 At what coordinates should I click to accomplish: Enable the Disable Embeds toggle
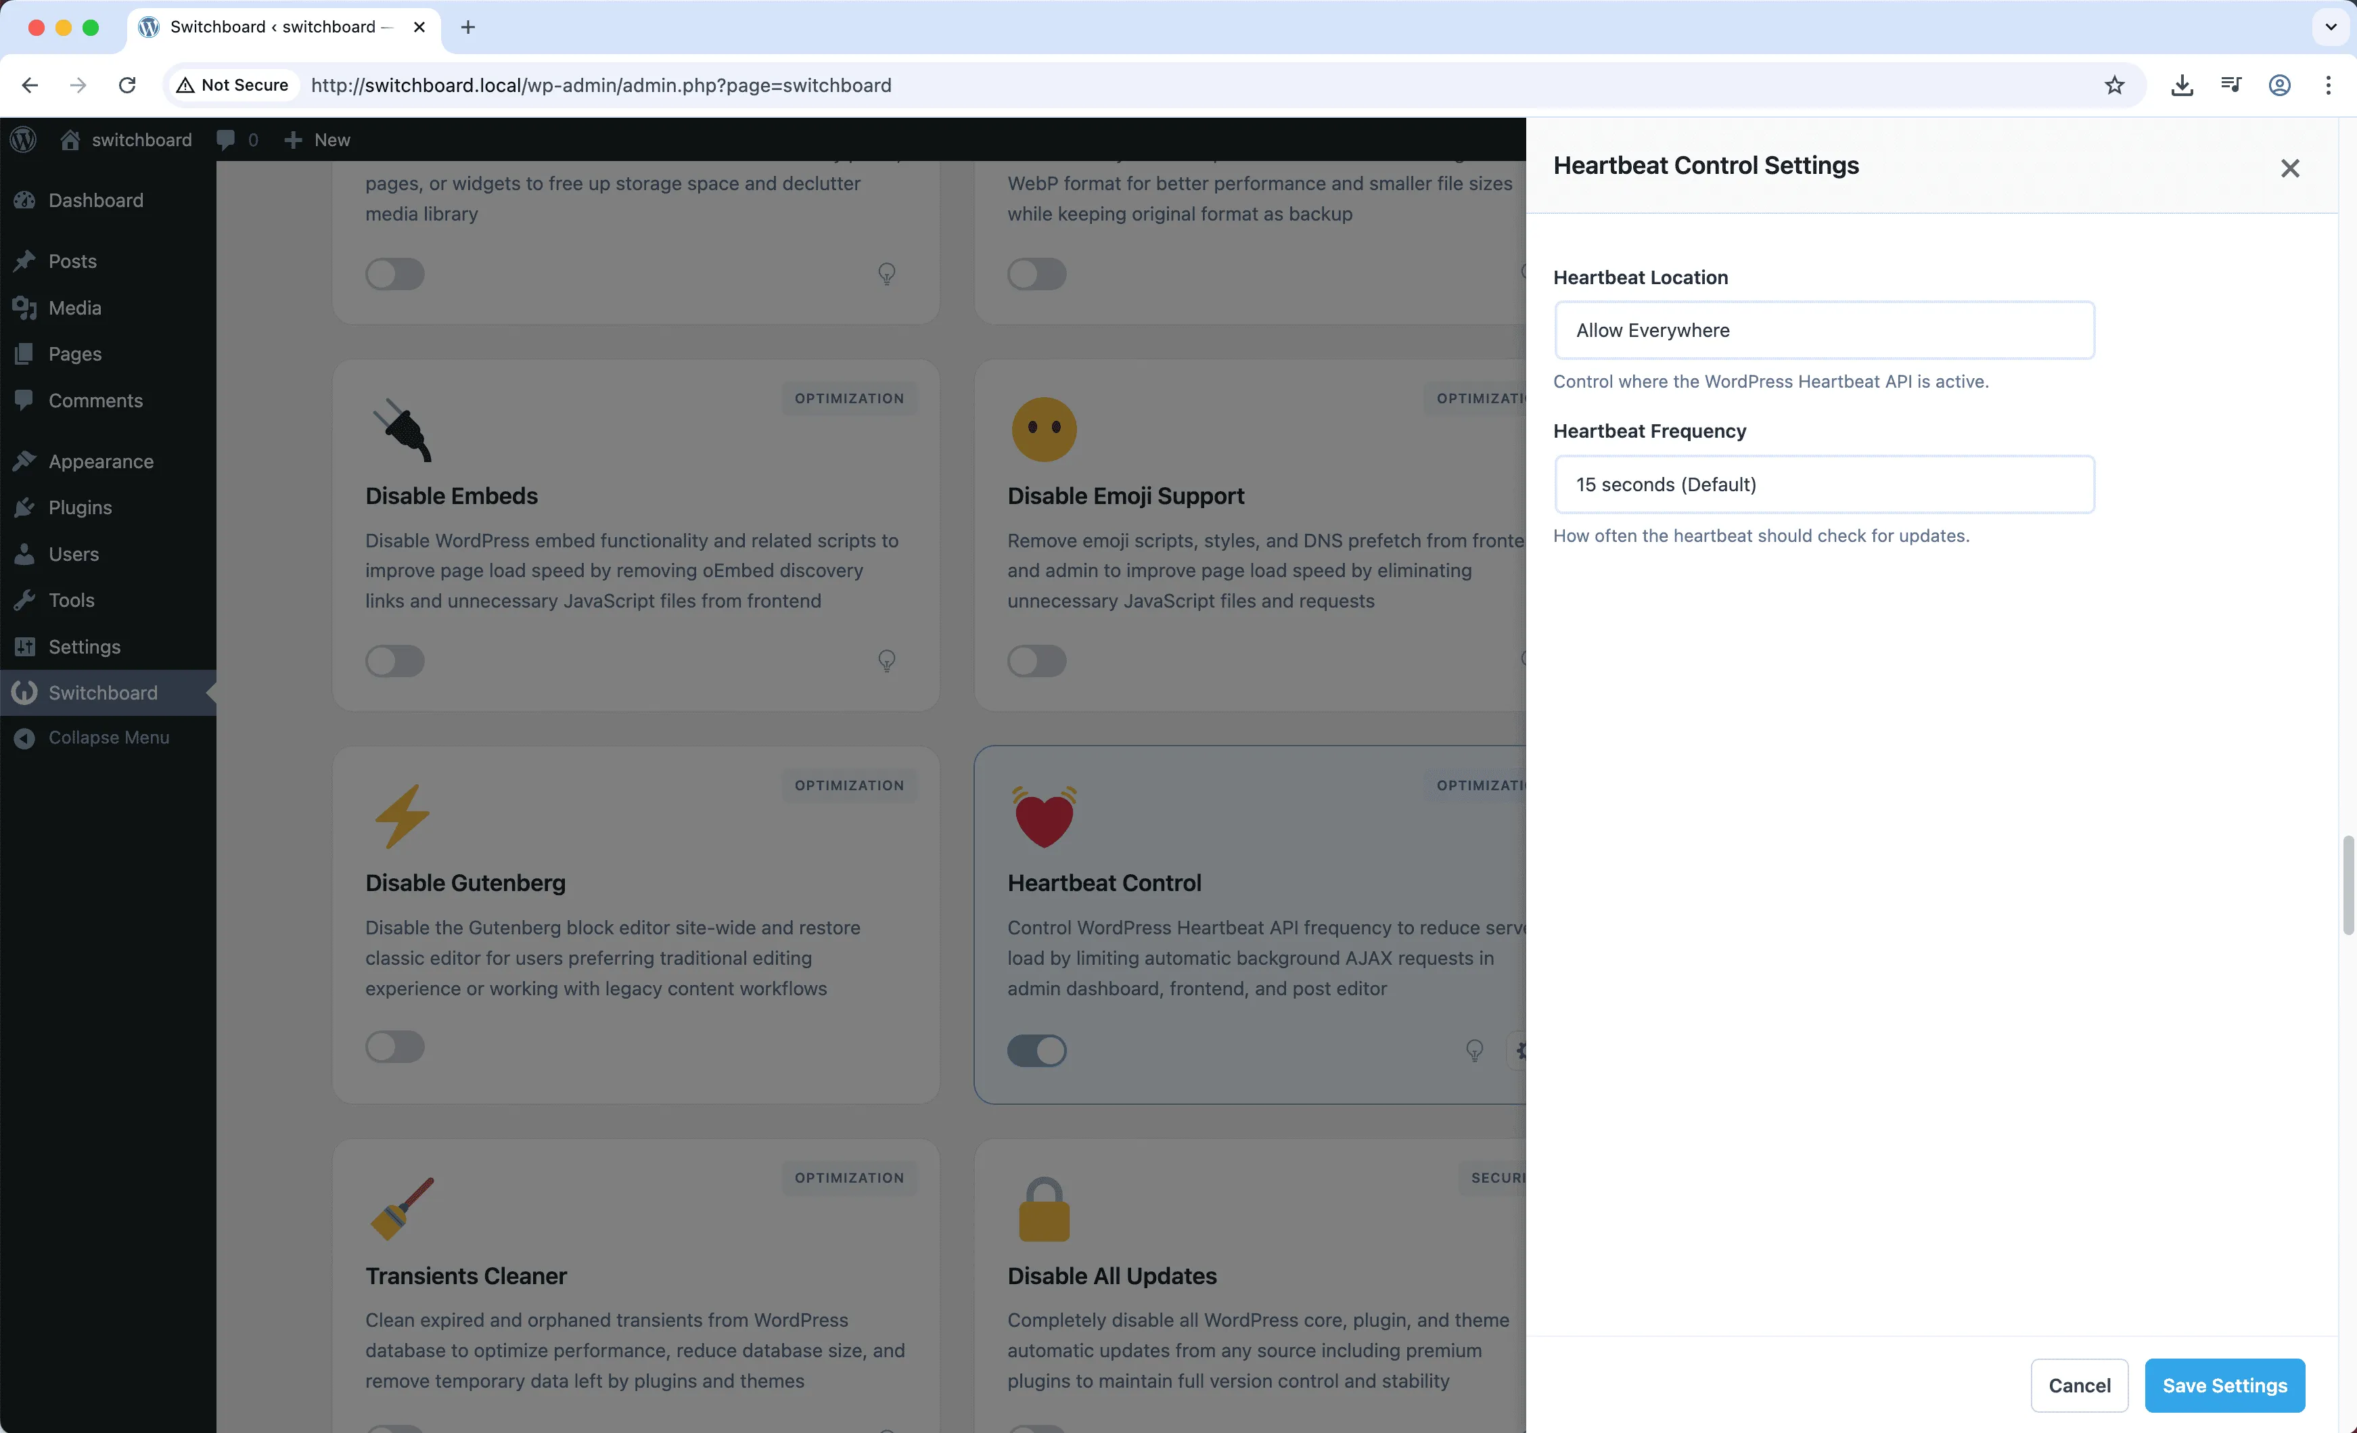coord(394,661)
